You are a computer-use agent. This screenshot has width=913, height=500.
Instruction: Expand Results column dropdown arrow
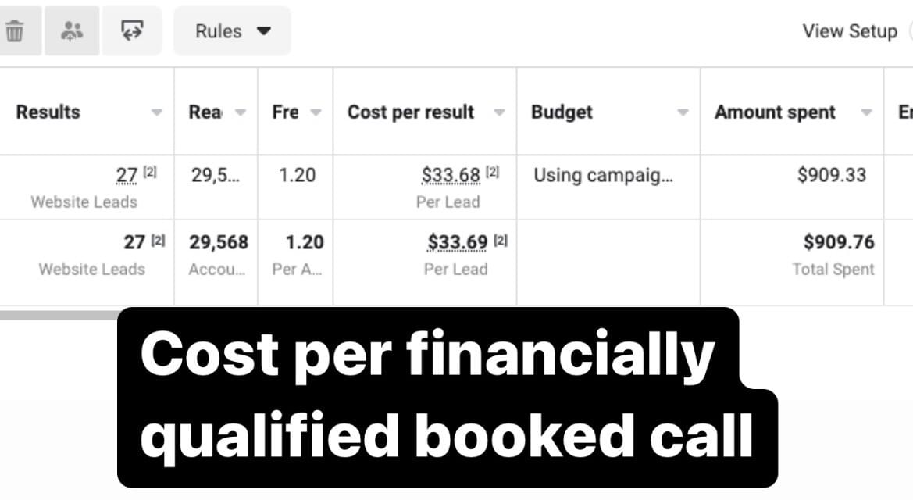tap(157, 112)
